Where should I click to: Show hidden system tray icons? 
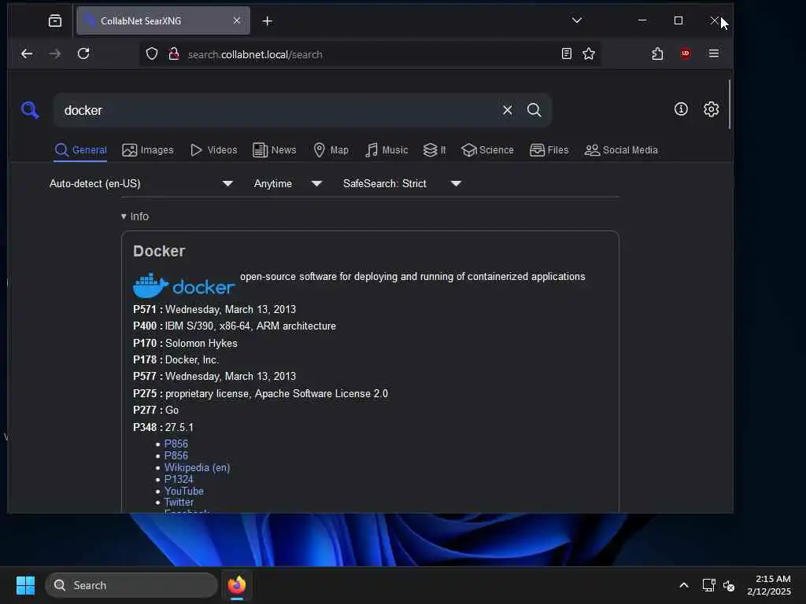684,585
